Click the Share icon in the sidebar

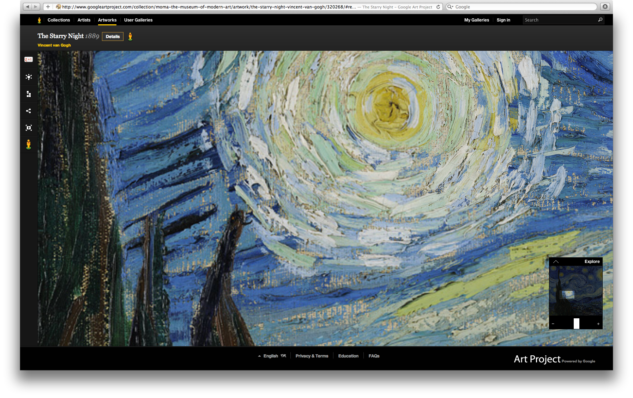tap(28, 111)
